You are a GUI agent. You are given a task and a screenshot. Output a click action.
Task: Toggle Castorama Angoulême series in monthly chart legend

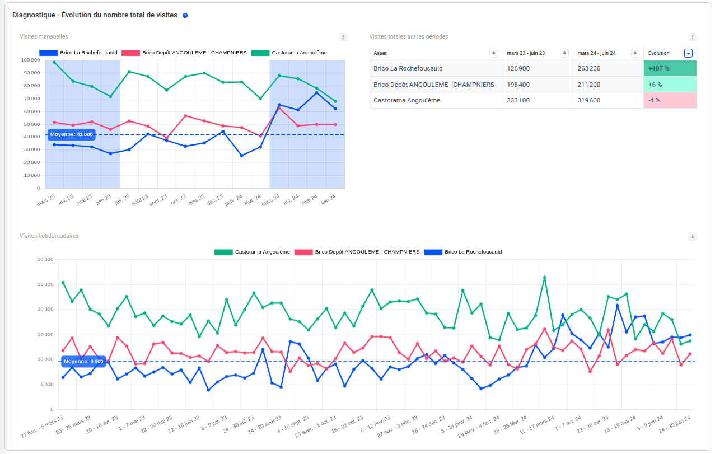289,53
